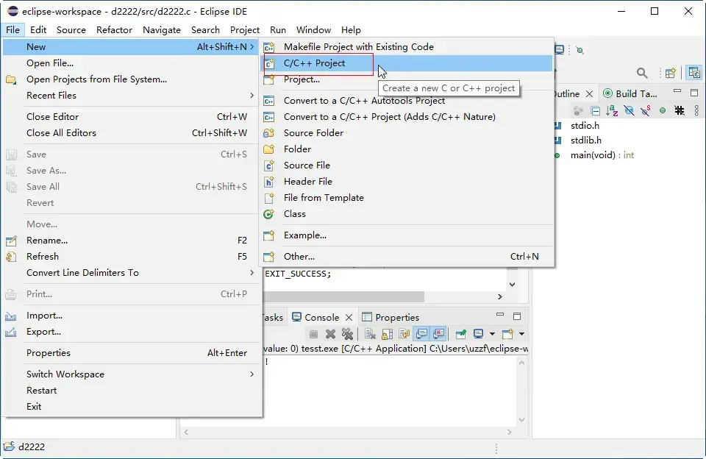
Task: Choose Export... in File menu
Action: point(132,332)
